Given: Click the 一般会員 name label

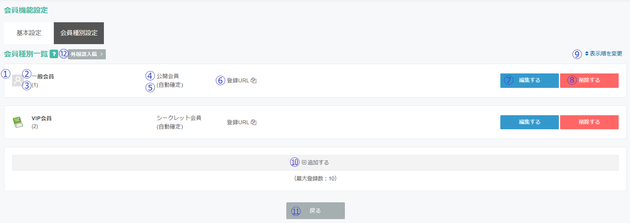Looking at the screenshot, I should coord(43,77).
